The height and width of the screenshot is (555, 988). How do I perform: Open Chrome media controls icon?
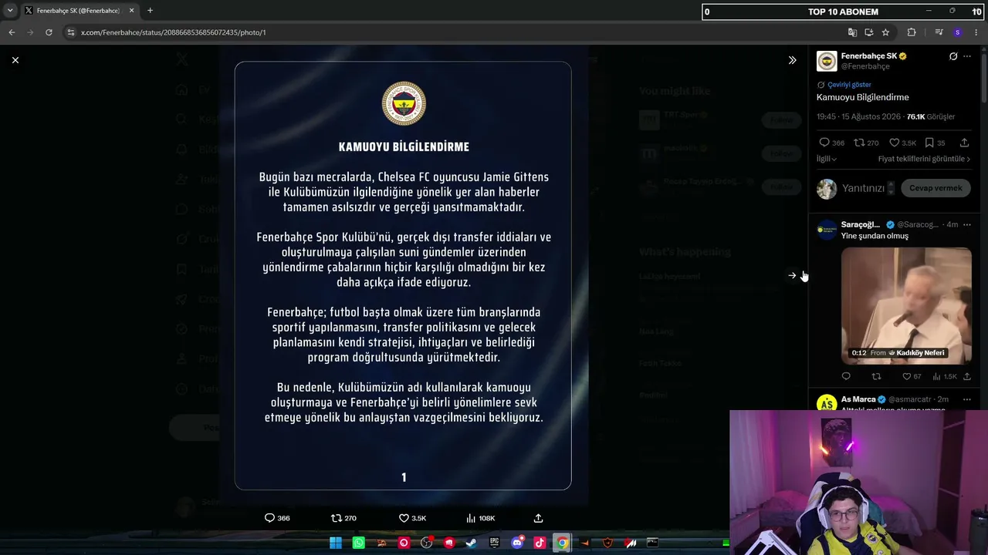[939, 32]
